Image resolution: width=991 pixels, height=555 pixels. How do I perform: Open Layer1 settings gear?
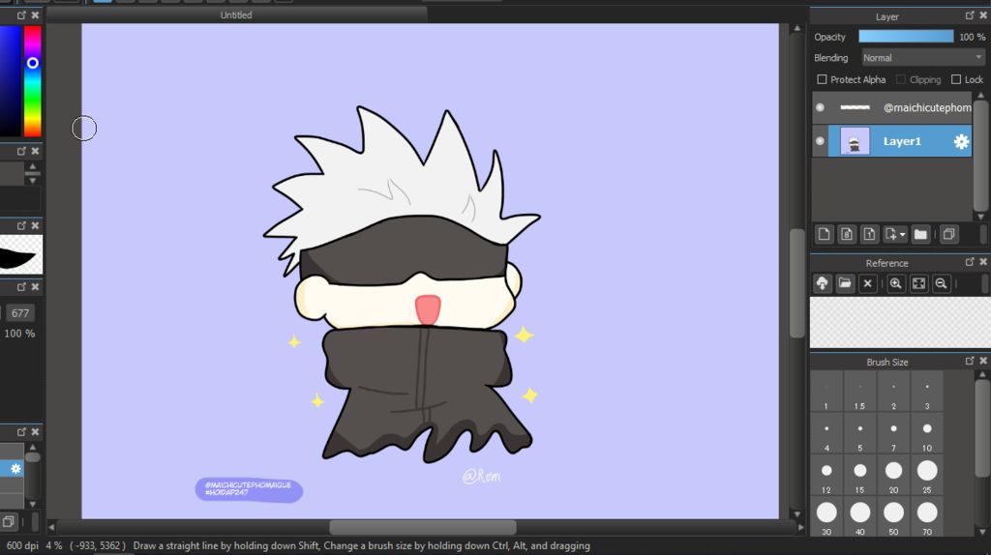[x=961, y=141]
